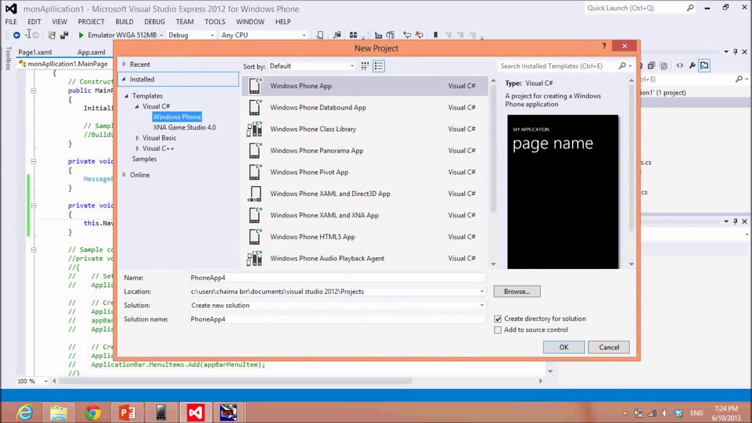Click the Browse... button
This screenshot has height=423, width=752.
click(517, 291)
